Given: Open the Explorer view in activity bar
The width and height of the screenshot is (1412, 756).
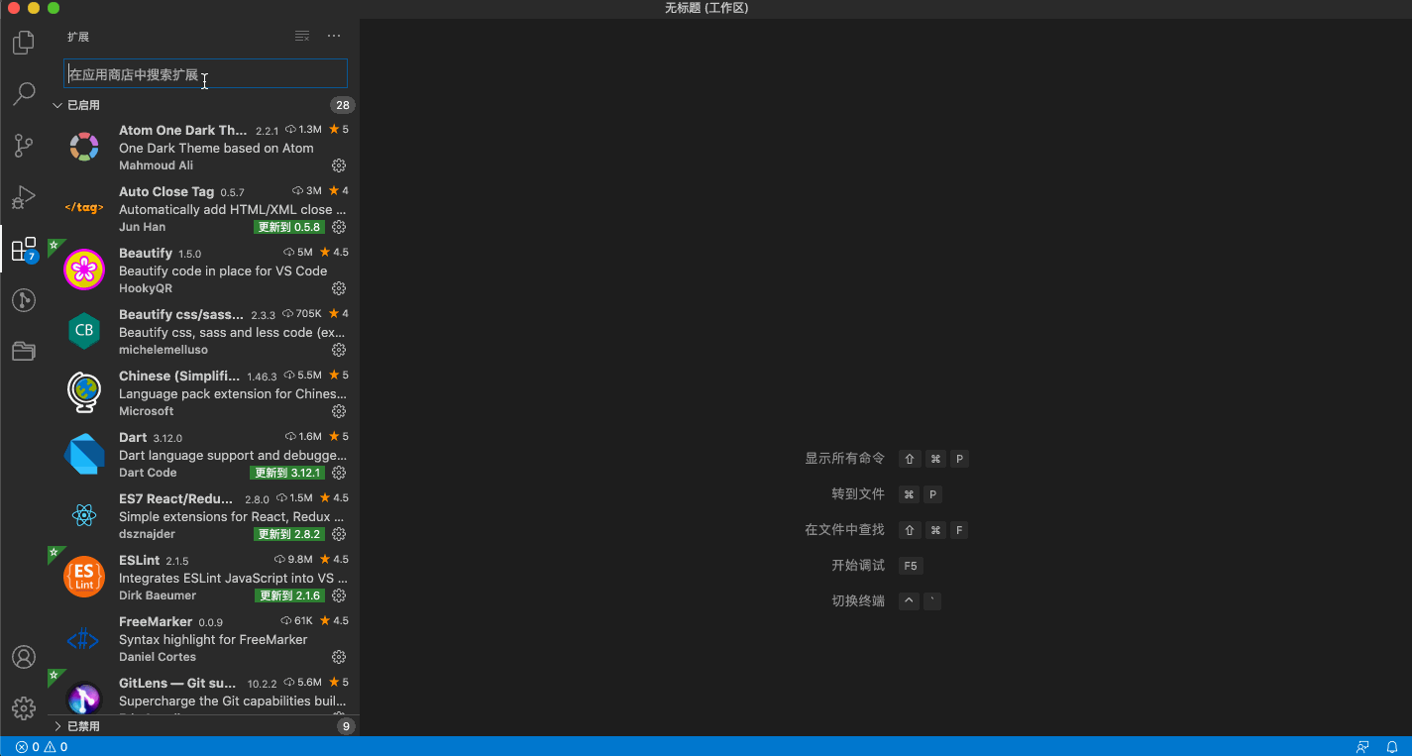Looking at the screenshot, I should click(x=24, y=43).
